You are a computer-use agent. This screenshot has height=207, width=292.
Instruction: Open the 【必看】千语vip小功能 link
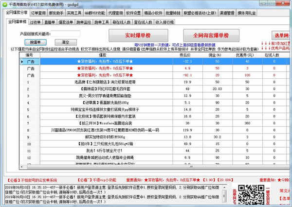tap(97, 180)
